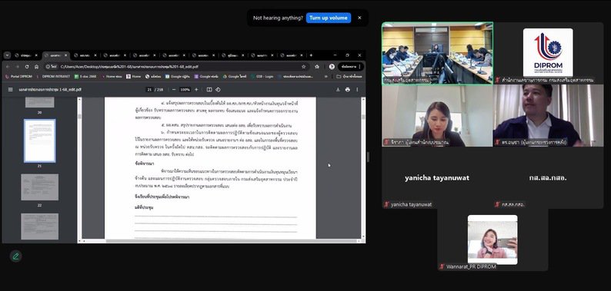Toggle fit to page in PDF toolbar

point(209,90)
